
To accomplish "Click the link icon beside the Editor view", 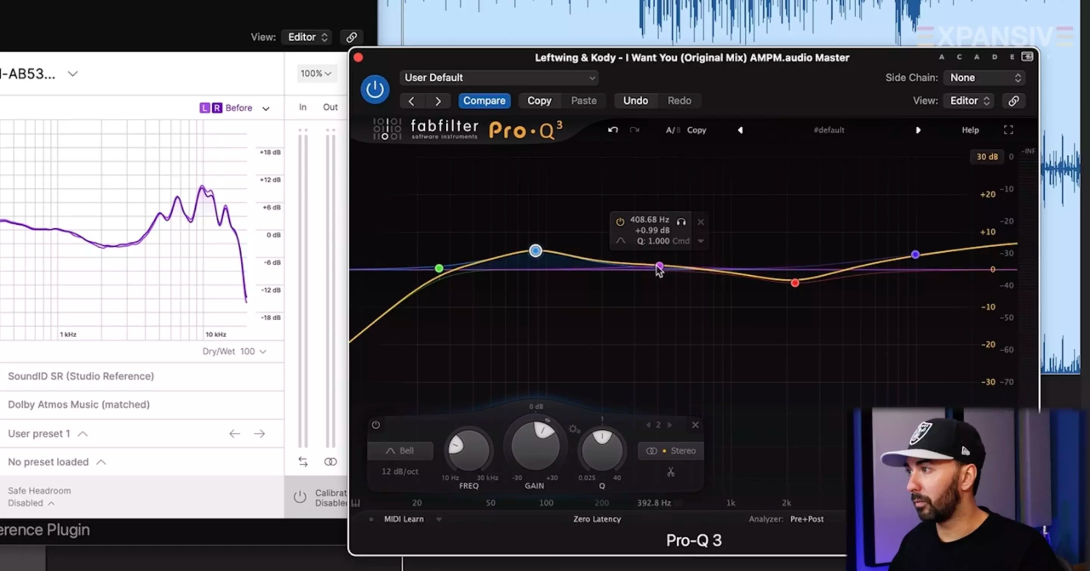I will click(1014, 101).
